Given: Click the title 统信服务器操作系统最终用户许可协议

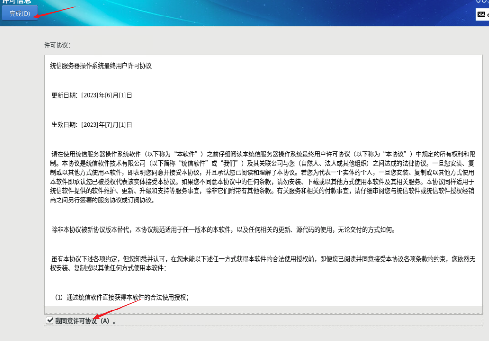Looking at the screenshot, I should (x=101, y=66).
